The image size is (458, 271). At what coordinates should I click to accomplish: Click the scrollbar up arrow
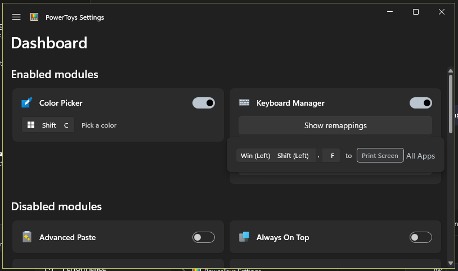[x=451, y=71]
